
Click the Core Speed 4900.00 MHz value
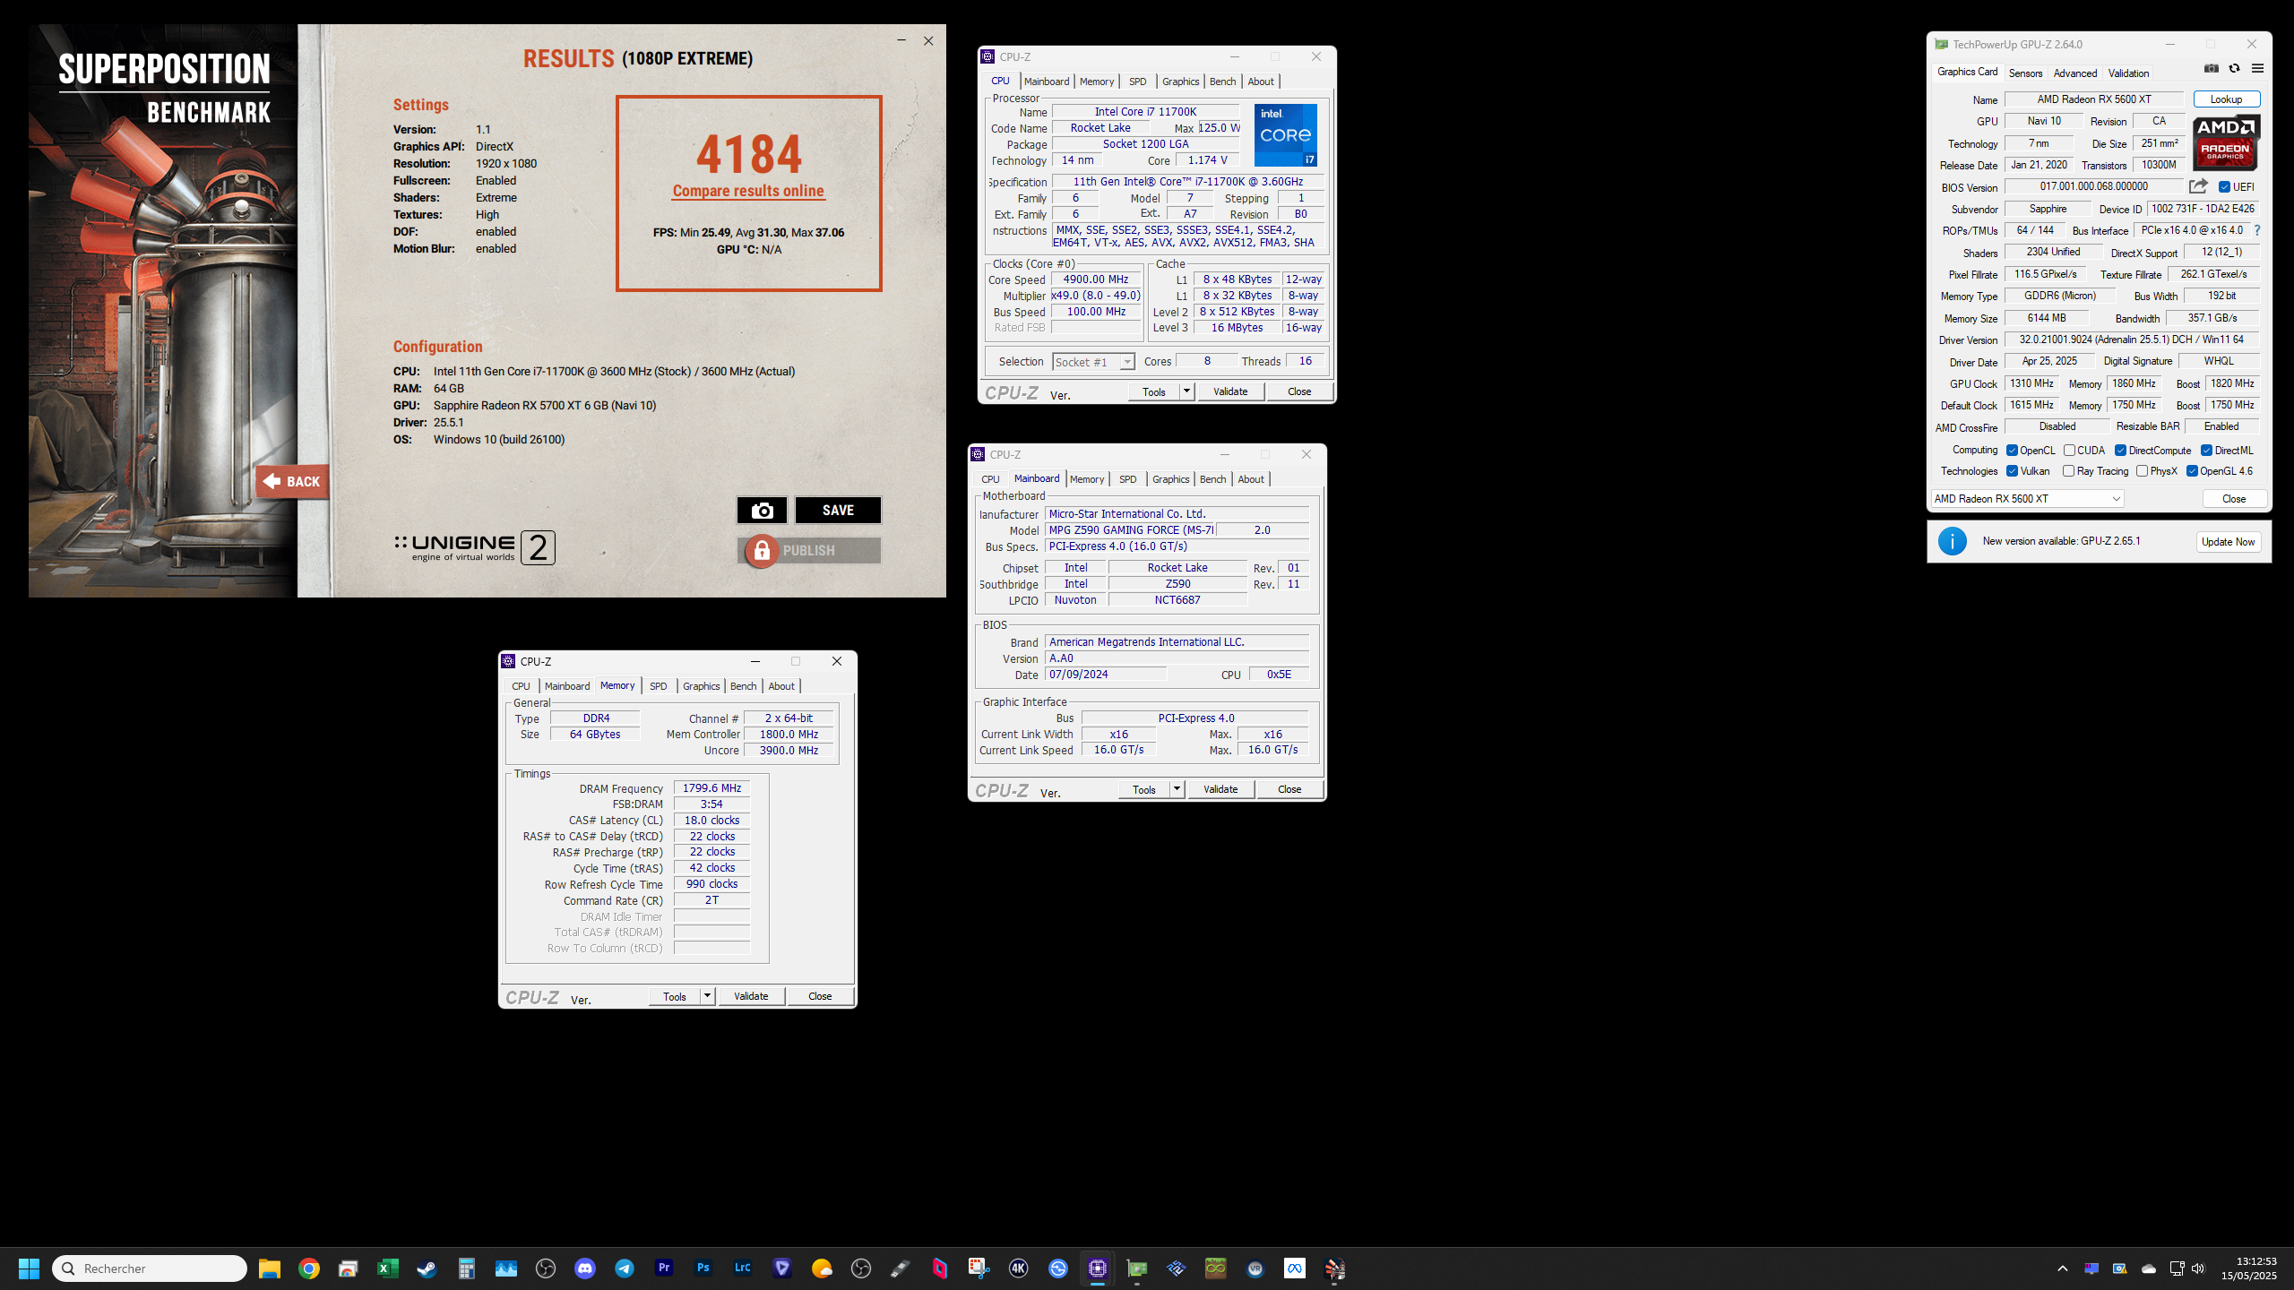tap(1095, 279)
